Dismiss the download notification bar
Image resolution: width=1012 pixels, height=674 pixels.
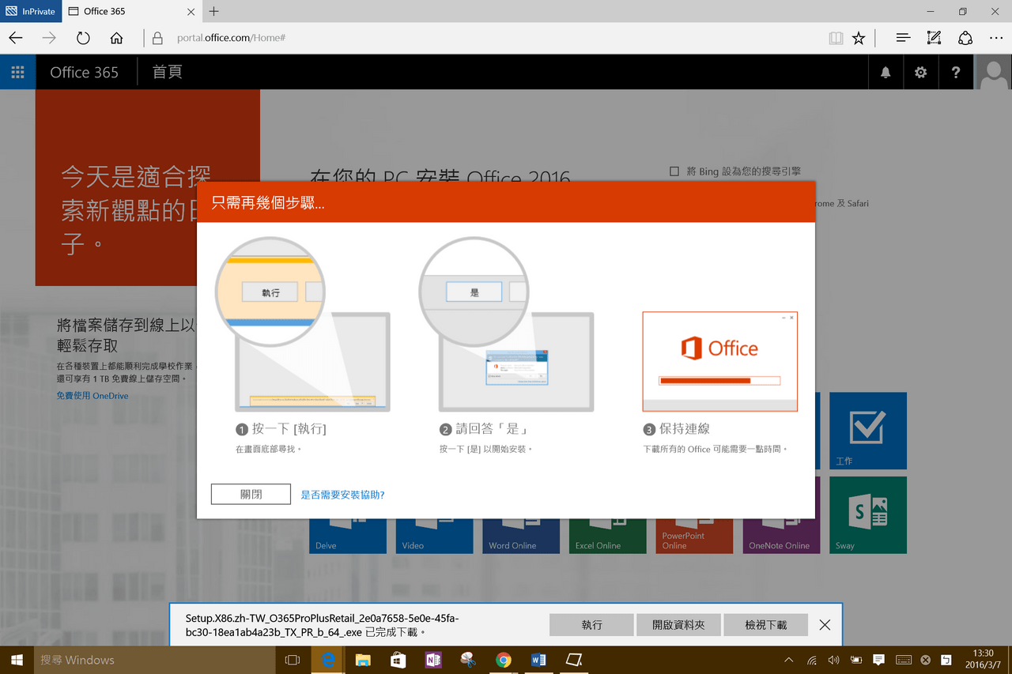pyautogui.click(x=825, y=625)
